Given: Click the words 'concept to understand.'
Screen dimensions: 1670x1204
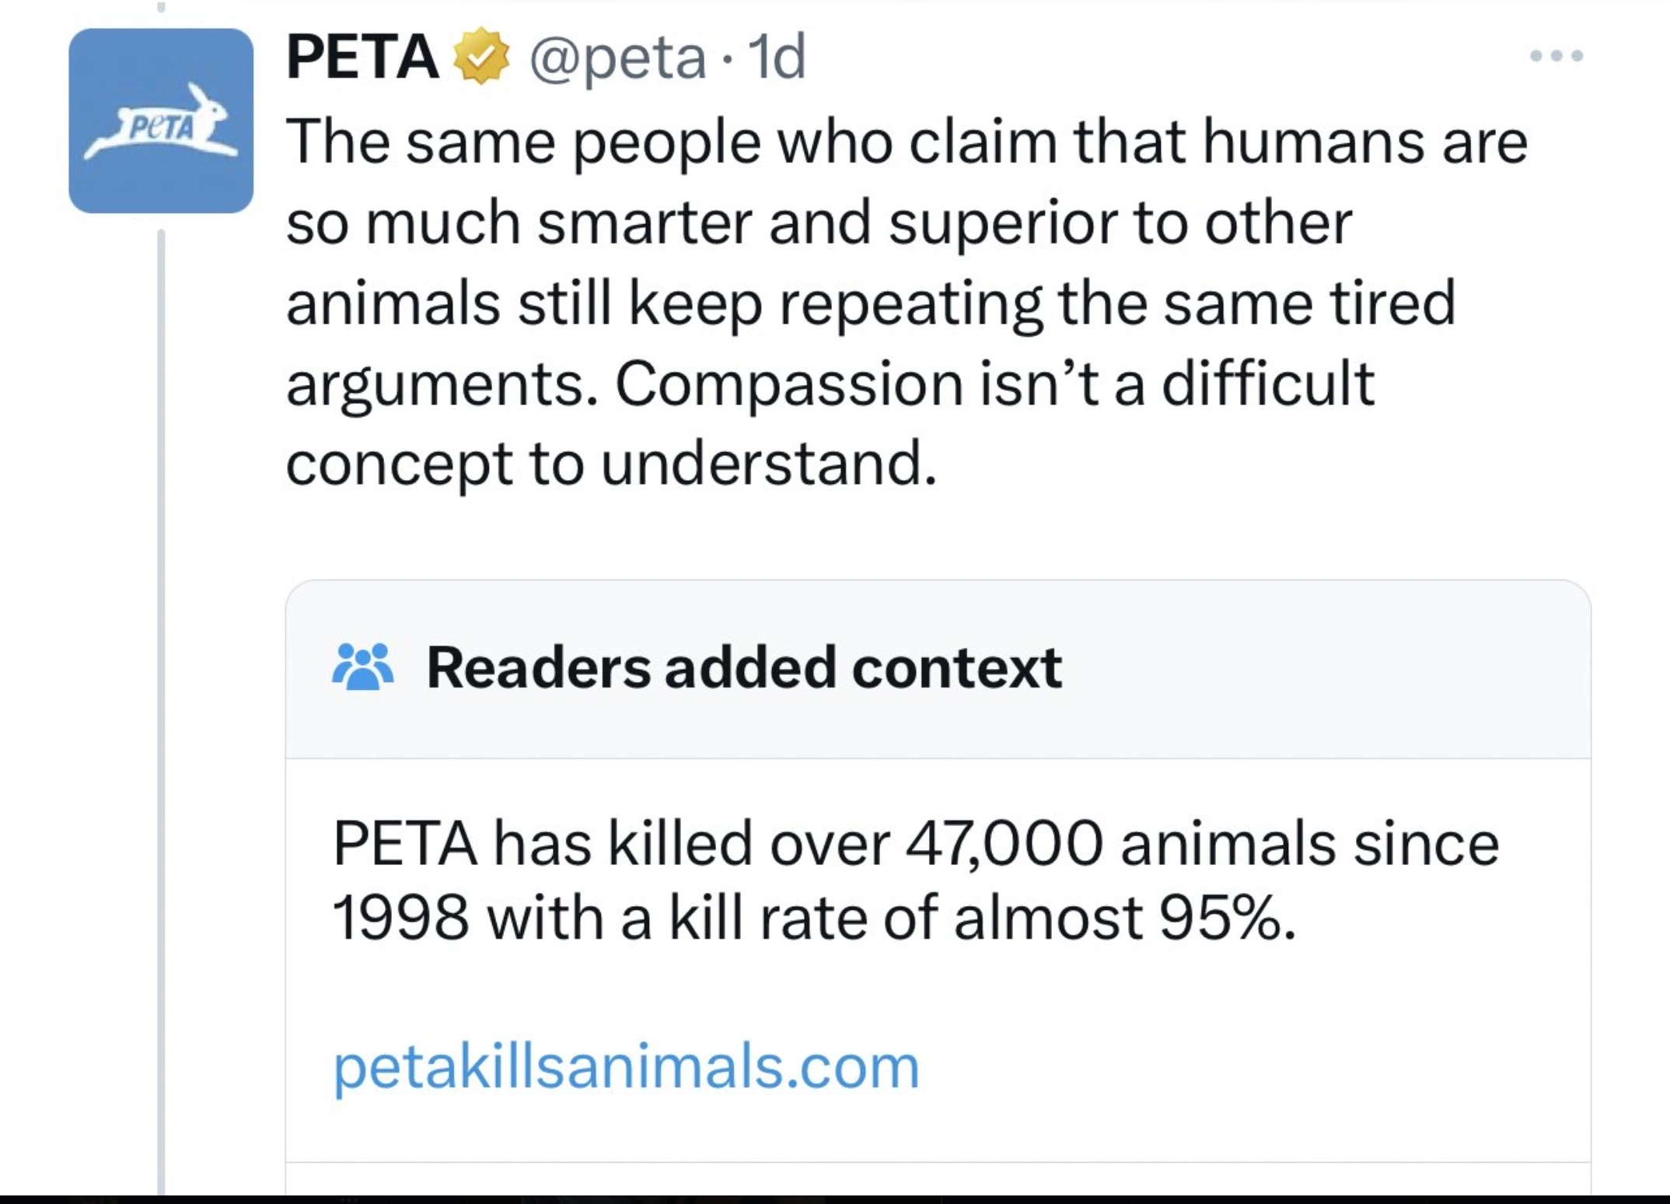Looking at the screenshot, I should (x=611, y=464).
